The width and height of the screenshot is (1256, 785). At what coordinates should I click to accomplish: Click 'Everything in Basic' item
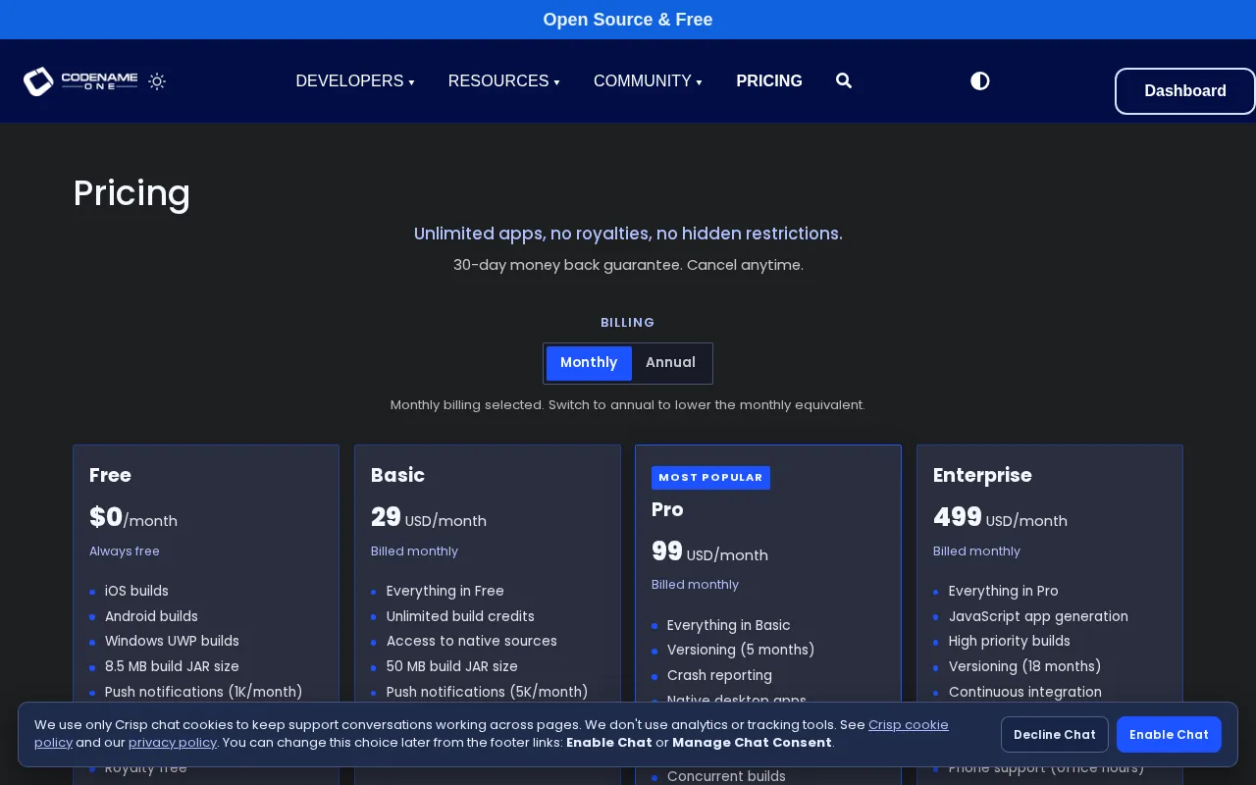[729, 625]
